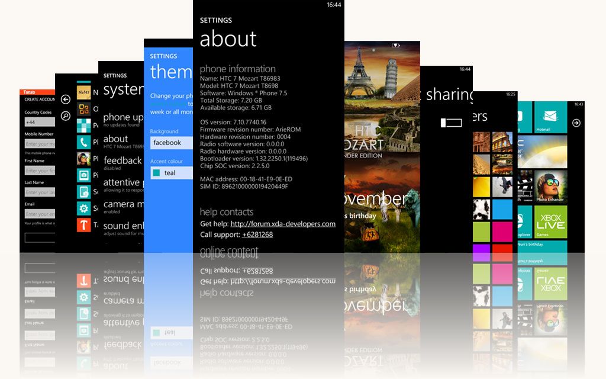
Task: Open the teal tile left of Hotmail
Action: (x=525, y=118)
